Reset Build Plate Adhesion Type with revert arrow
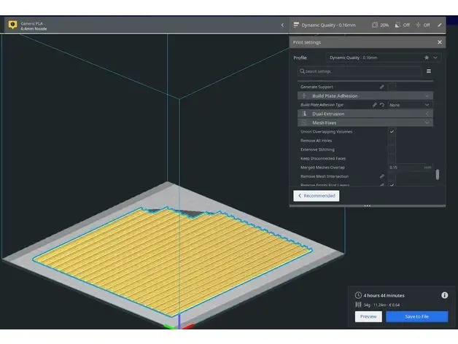The image size is (458, 344). point(382,105)
